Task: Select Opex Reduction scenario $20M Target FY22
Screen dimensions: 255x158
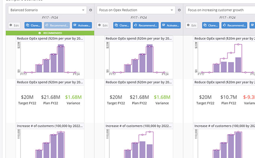Action: click(x=116, y=97)
